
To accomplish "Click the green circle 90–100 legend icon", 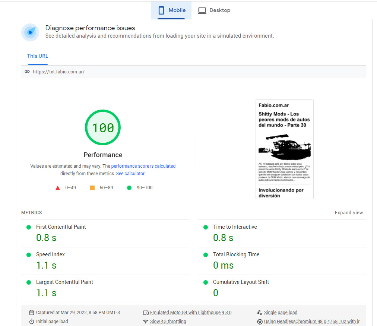I will click(x=129, y=188).
